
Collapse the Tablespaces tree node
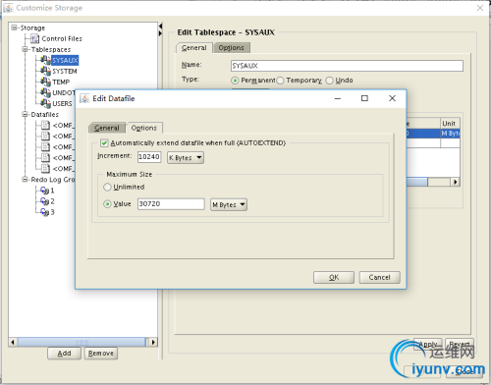tap(25, 49)
